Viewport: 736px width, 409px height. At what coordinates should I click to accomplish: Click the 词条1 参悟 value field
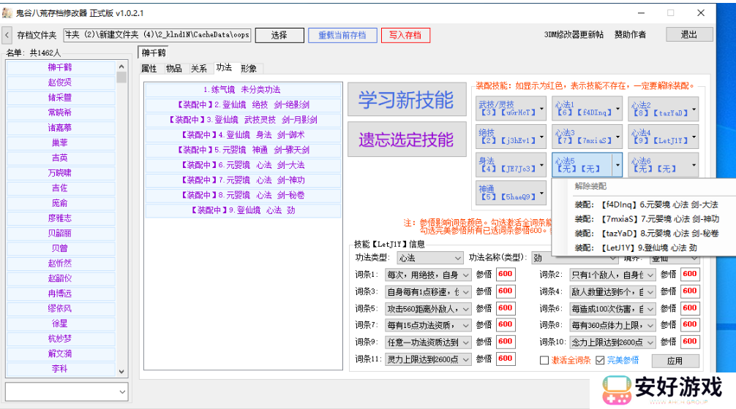tap(505, 275)
